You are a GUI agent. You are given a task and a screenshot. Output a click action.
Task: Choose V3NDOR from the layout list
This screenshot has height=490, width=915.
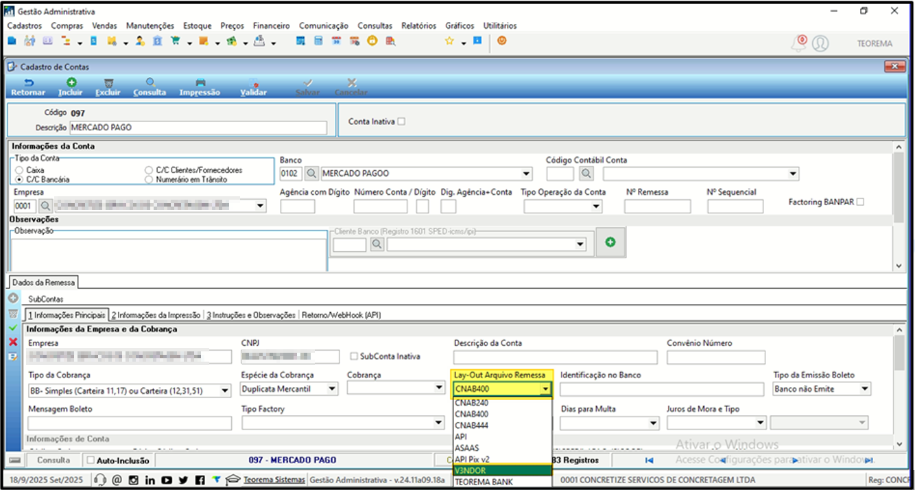(x=502, y=470)
